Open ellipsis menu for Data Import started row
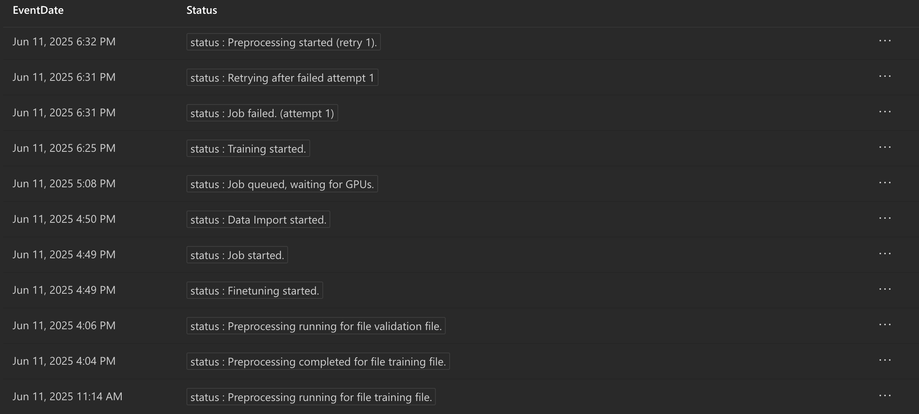 pyautogui.click(x=885, y=218)
